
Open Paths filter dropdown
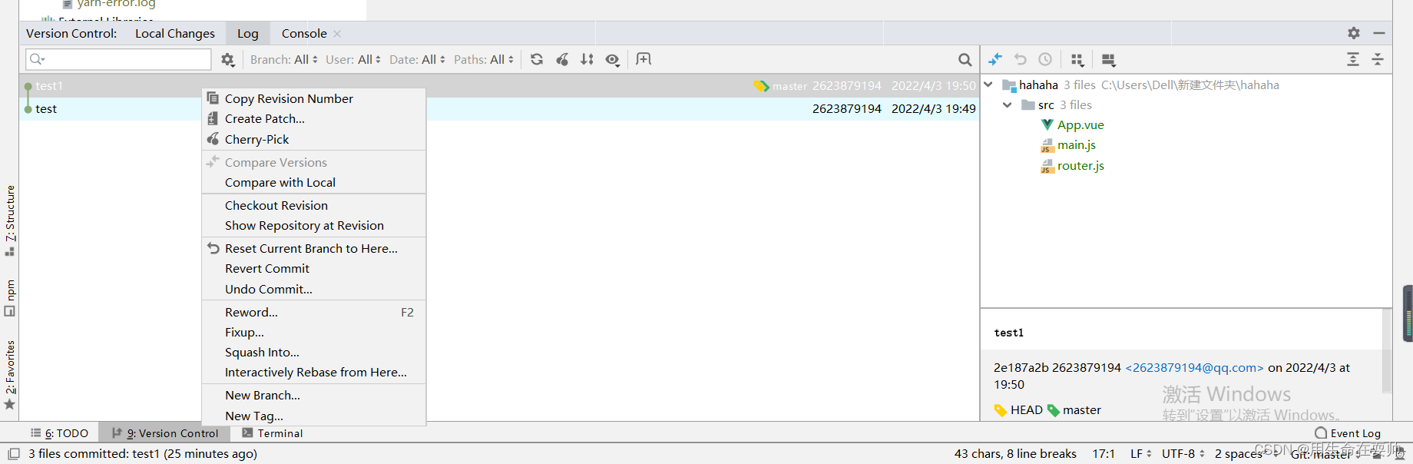point(484,59)
